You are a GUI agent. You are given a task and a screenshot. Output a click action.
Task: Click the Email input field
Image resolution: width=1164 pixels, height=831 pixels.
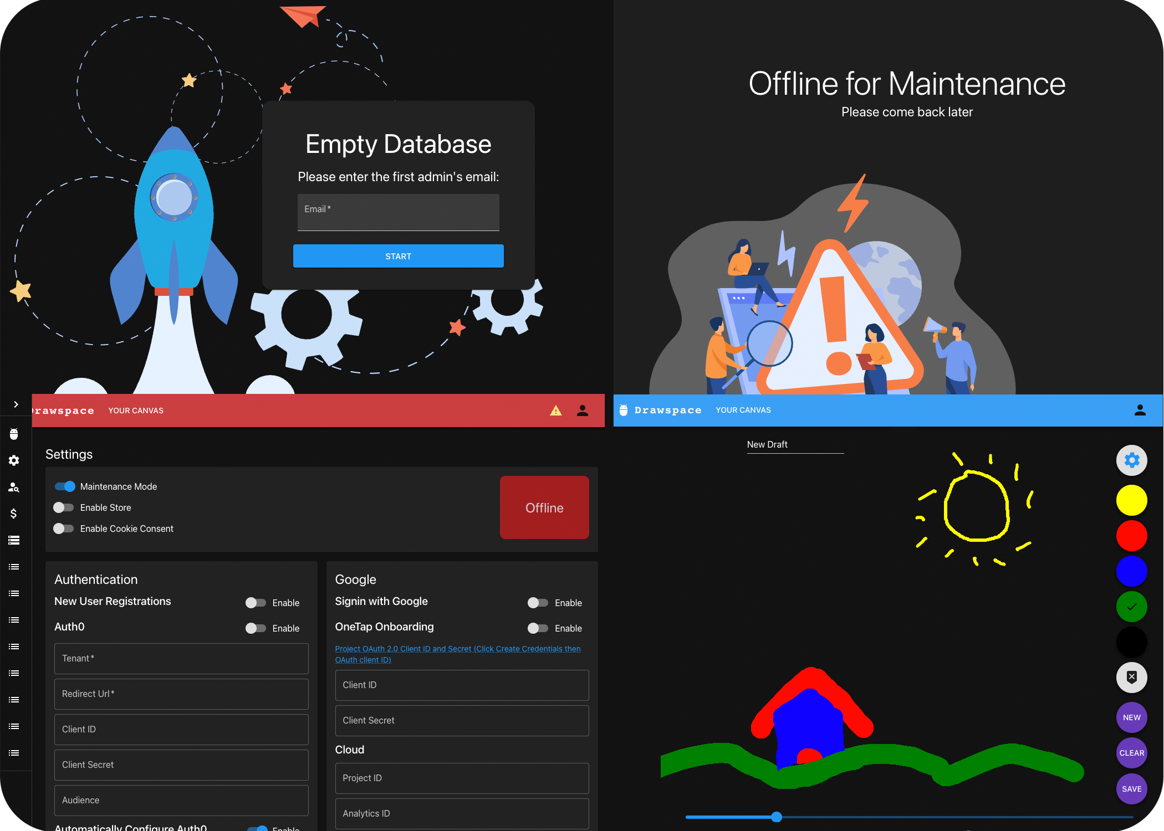(398, 212)
